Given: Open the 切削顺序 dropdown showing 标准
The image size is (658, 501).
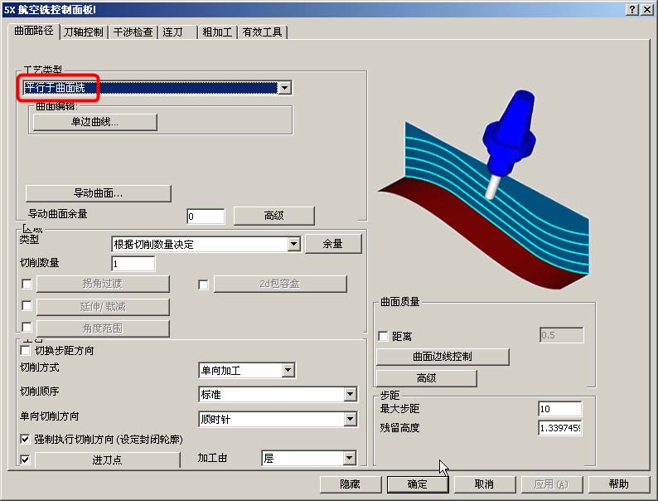Looking at the screenshot, I should (x=350, y=395).
